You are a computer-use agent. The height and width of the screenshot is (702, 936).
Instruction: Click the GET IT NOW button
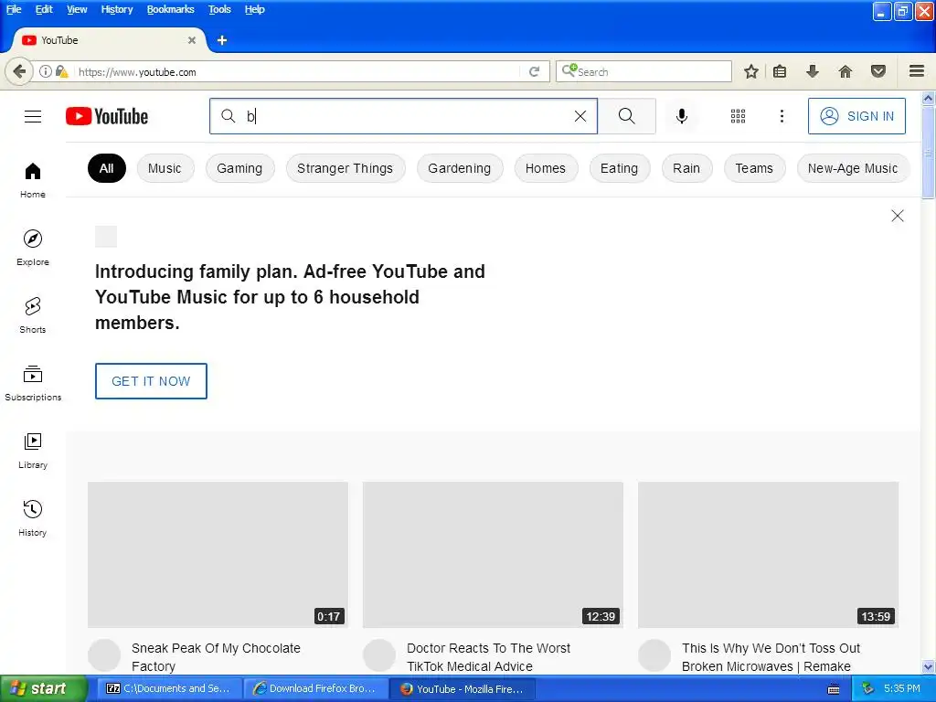(x=151, y=381)
